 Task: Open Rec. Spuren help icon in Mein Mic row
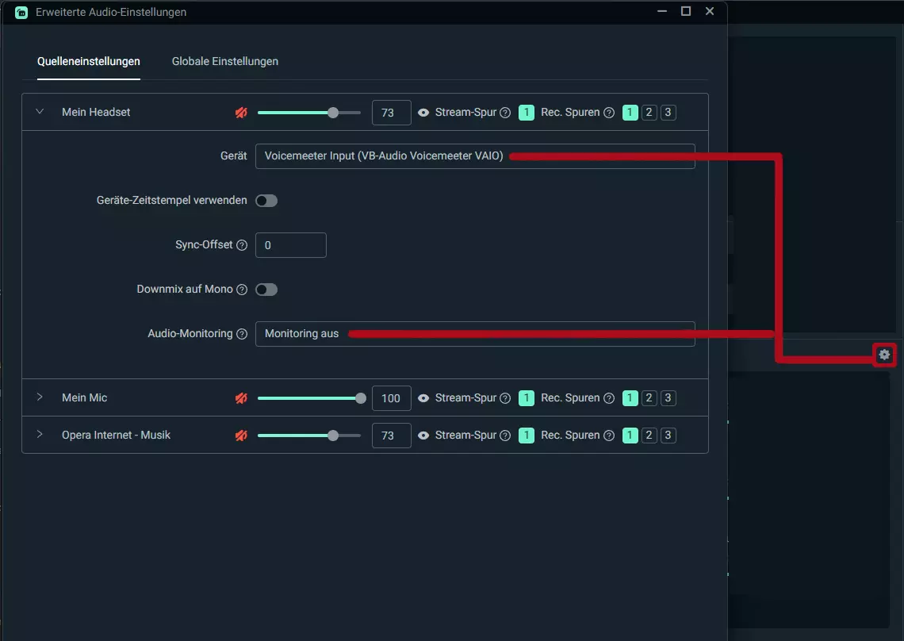(x=609, y=398)
